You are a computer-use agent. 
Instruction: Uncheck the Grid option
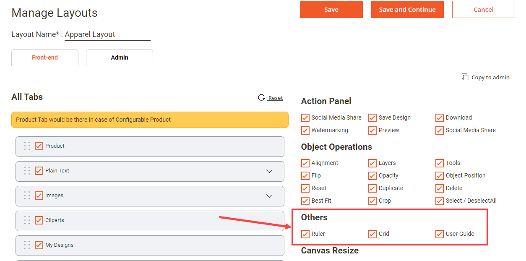(372, 234)
